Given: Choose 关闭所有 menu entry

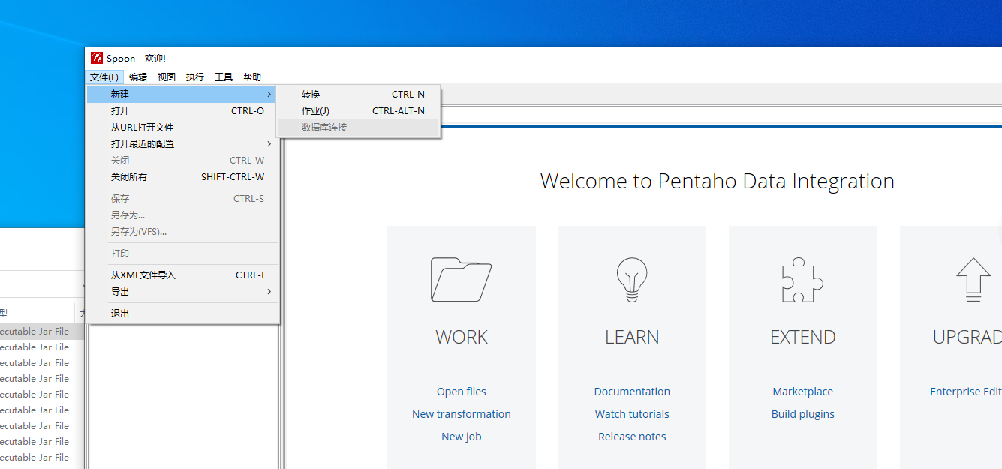Looking at the screenshot, I should [182, 176].
